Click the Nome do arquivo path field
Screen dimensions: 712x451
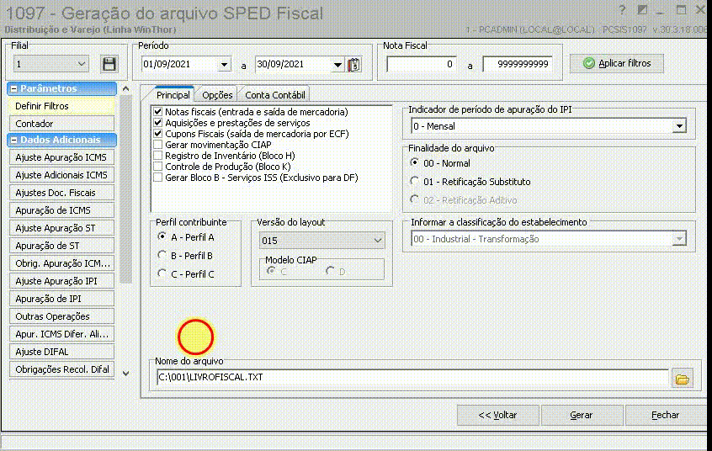point(412,378)
